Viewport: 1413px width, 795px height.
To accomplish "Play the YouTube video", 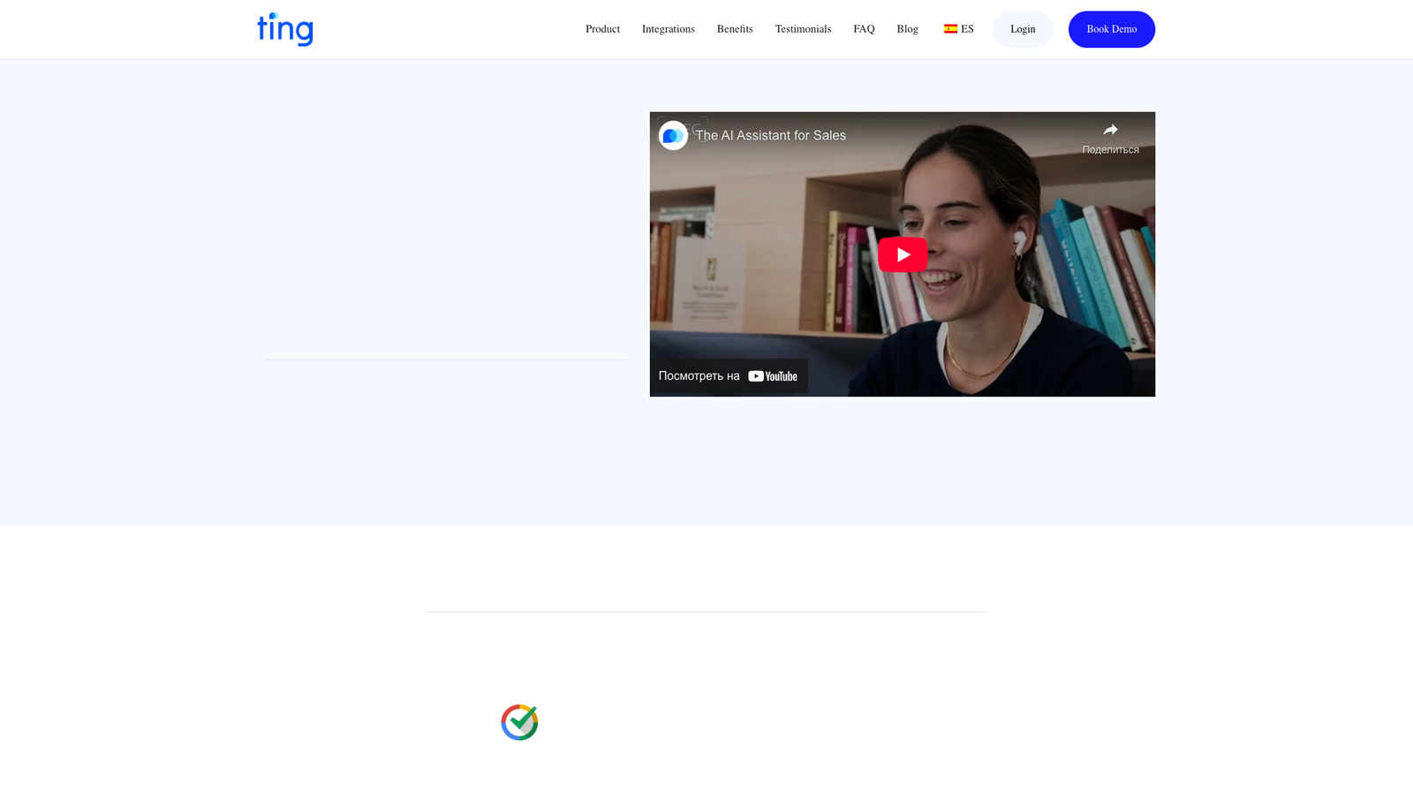I will click(x=903, y=254).
